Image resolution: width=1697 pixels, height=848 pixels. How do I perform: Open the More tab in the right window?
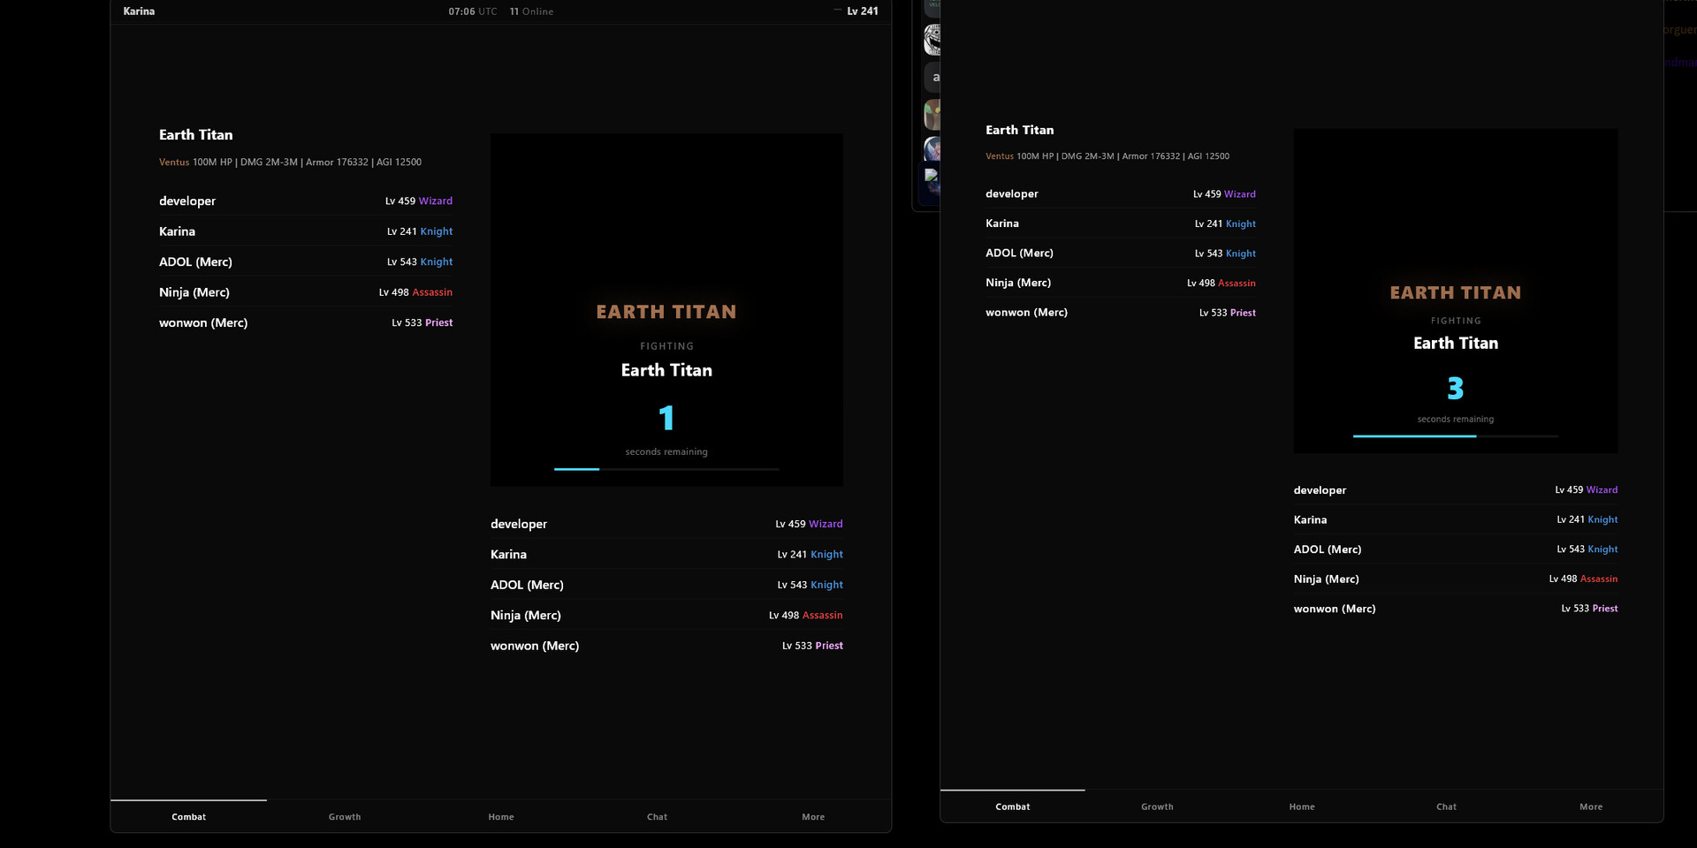1590,806
